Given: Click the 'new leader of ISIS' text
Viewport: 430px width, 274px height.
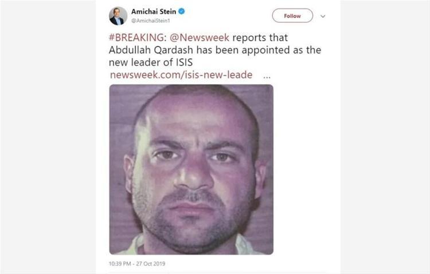Looking at the screenshot, I should [151, 62].
